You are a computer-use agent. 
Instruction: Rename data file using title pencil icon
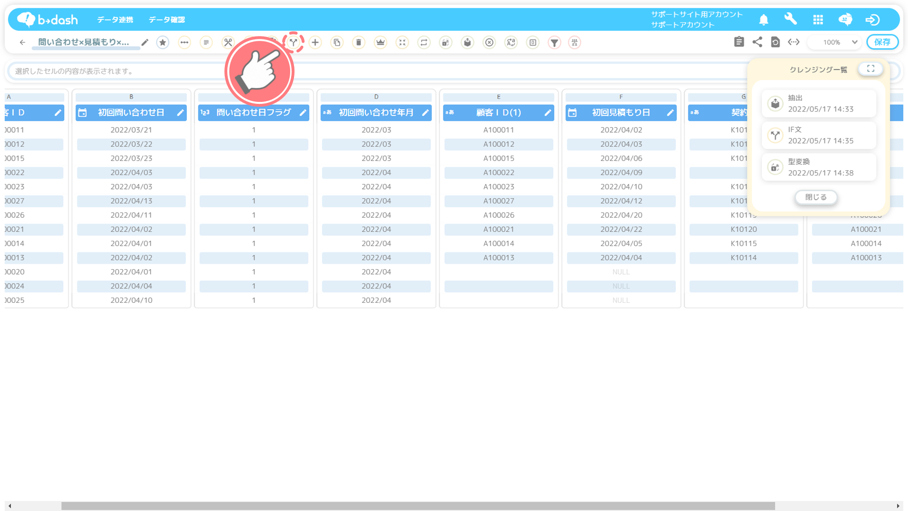click(145, 42)
